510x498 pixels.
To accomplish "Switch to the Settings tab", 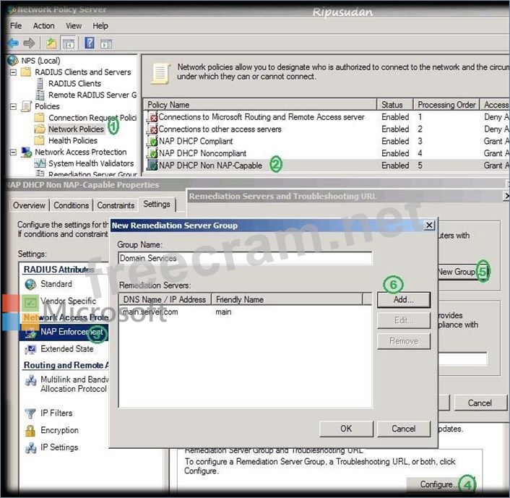I will point(157,204).
